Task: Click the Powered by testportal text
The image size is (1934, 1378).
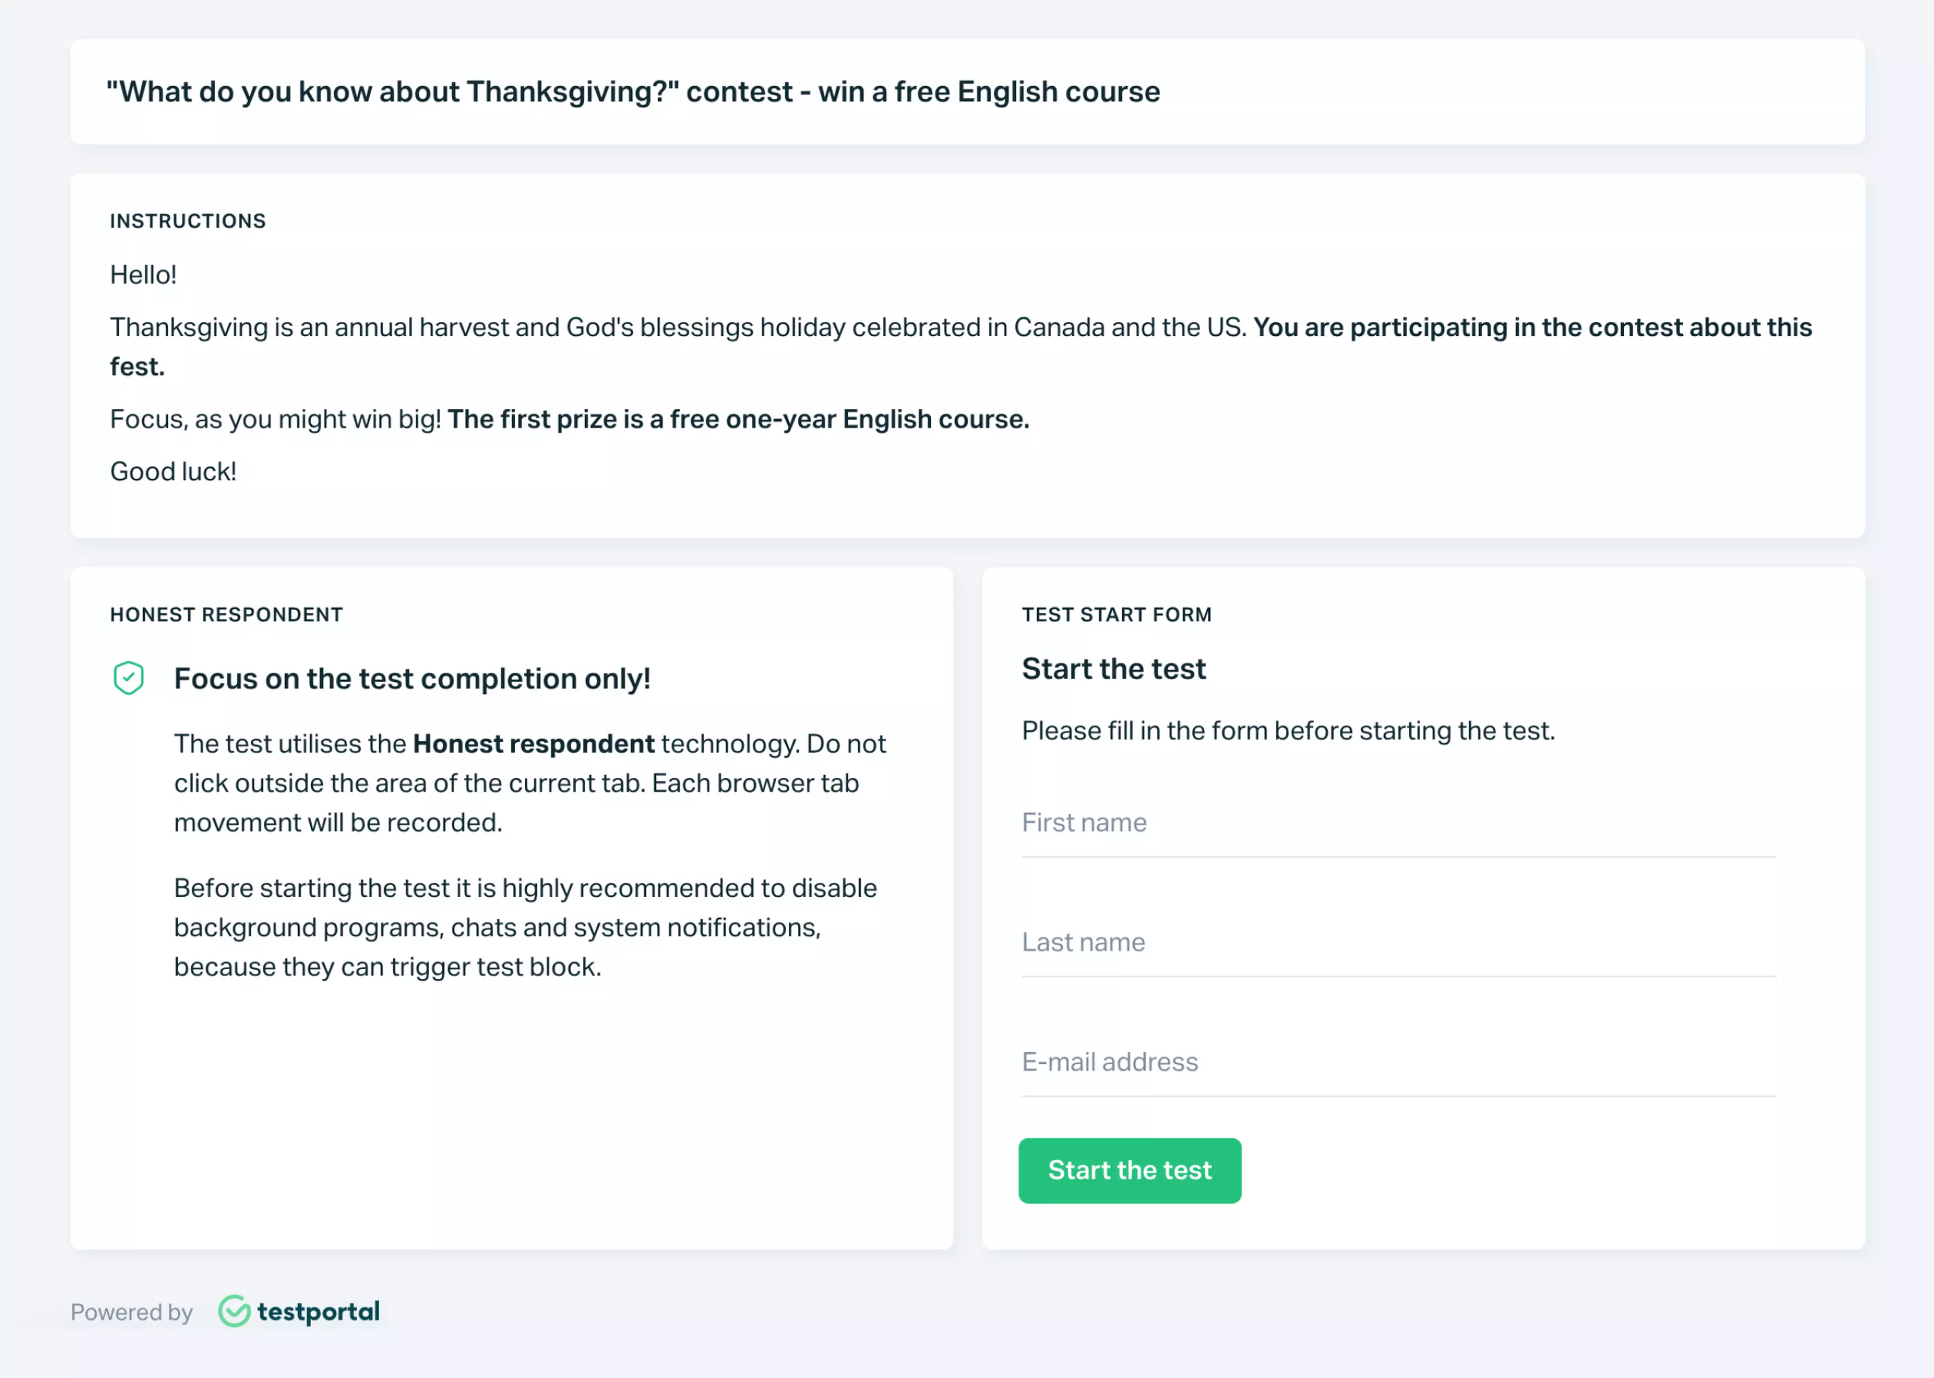Action: (x=131, y=1312)
